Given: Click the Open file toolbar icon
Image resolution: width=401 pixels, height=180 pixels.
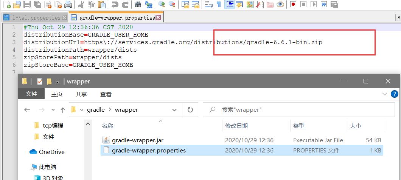Looking at the screenshot, I should point(17,4).
